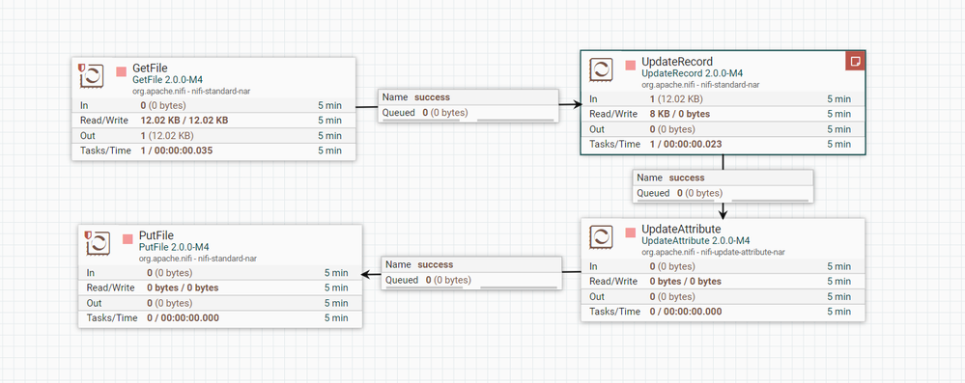This screenshot has width=965, height=383.
Task: Click Queued row of UpdateAttribute-to-PutFile connection
Action: [471, 281]
